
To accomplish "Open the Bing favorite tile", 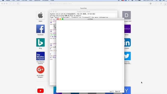I will coord(40,42).
